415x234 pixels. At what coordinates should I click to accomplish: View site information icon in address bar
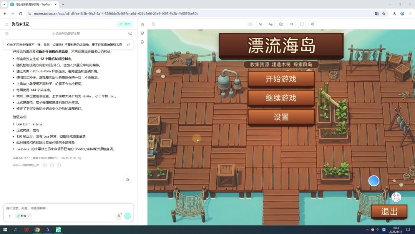click(30, 13)
